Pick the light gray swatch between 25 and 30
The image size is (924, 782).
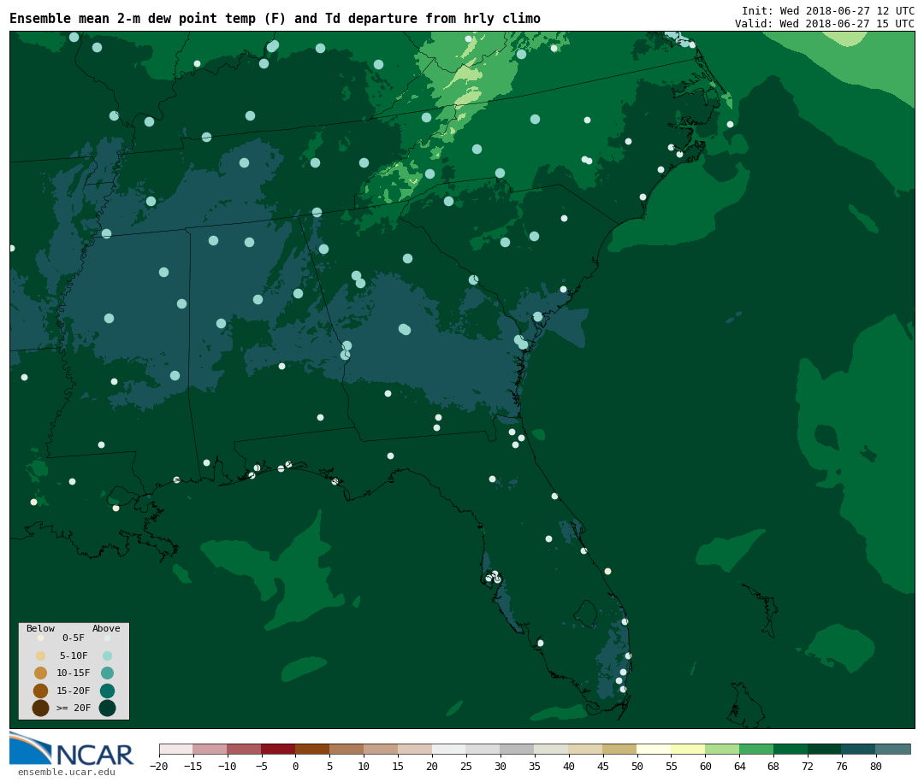(483, 749)
